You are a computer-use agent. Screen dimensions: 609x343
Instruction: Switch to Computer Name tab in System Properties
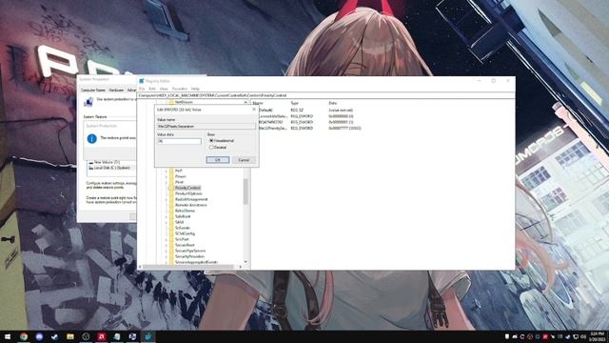pyautogui.click(x=93, y=90)
